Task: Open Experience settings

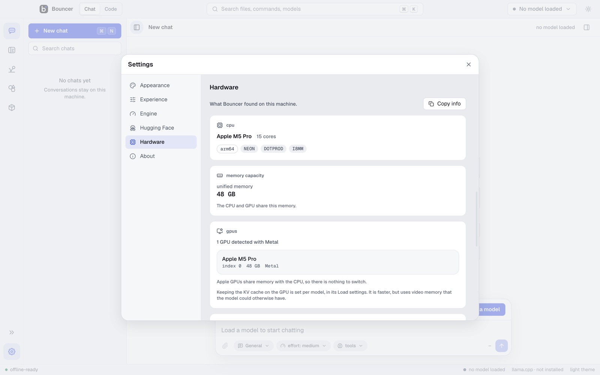Action: click(x=161, y=100)
